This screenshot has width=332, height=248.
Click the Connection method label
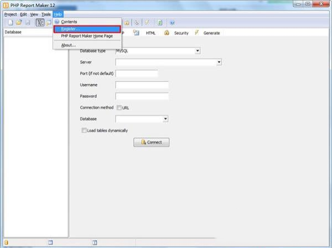(97, 107)
